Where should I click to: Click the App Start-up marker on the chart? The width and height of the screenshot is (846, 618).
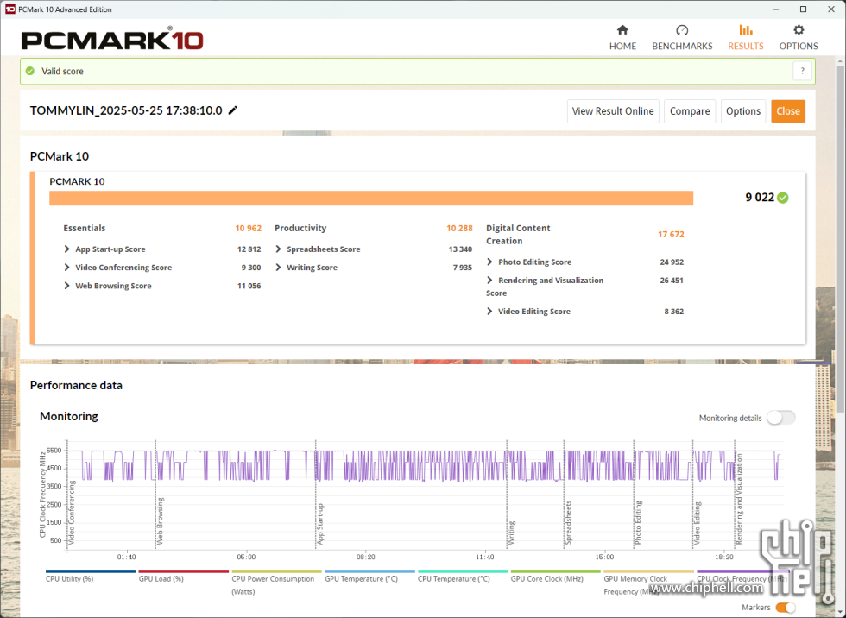click(320, 524)
